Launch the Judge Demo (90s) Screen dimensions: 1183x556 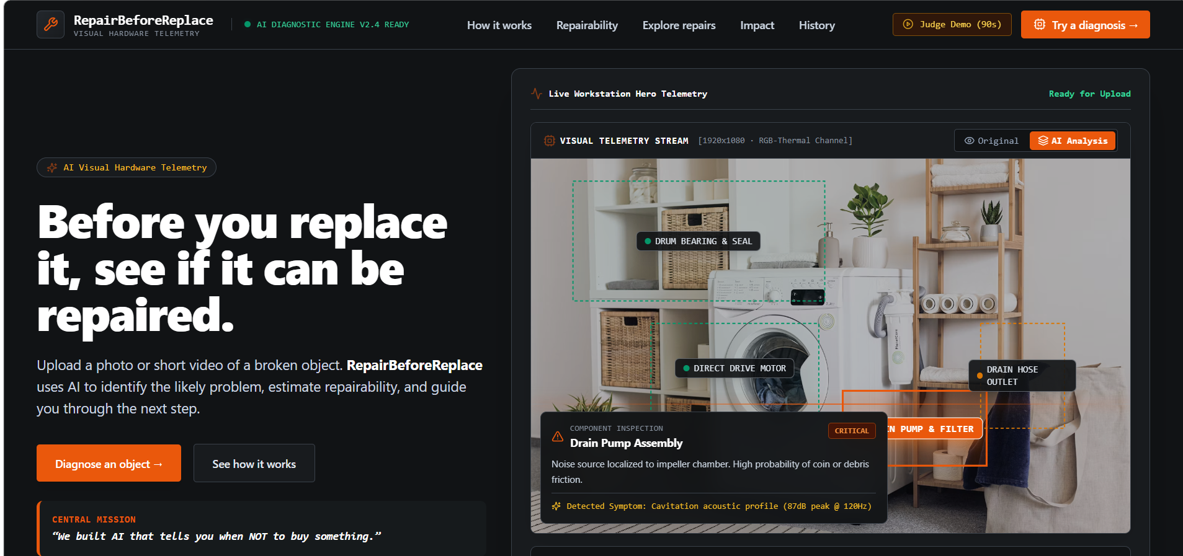click(952, 24)
